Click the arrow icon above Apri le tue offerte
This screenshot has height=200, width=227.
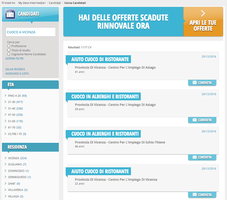pyautogui.click(x=203, y=13)
